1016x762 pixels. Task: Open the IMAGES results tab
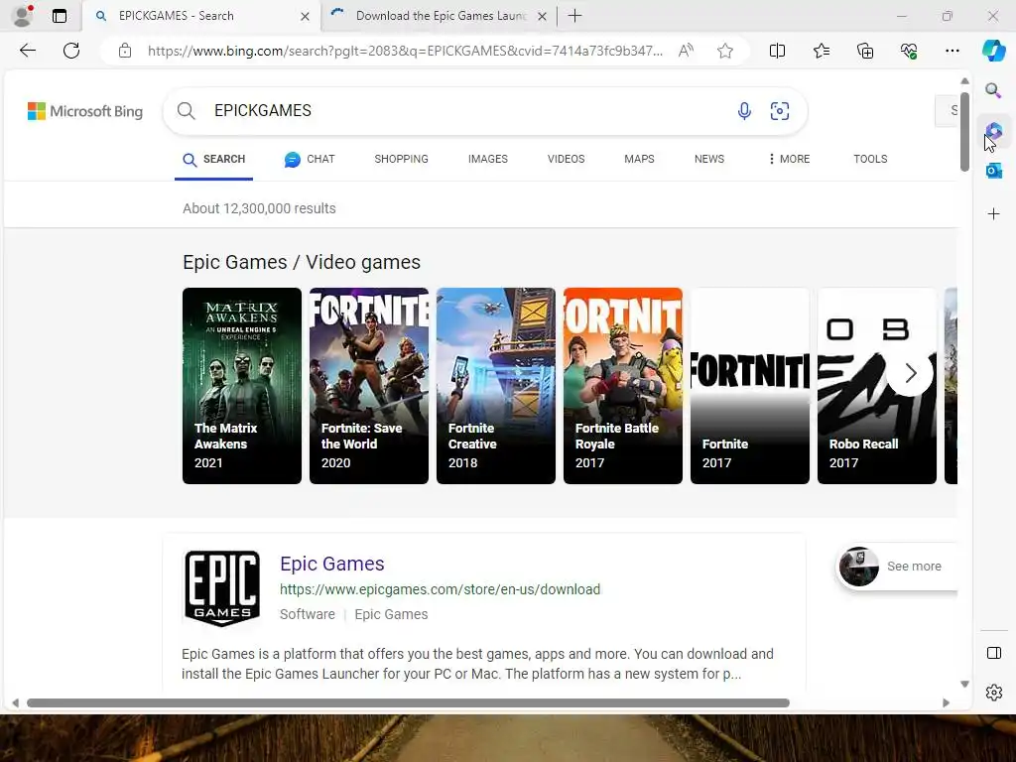coord(488,159)
